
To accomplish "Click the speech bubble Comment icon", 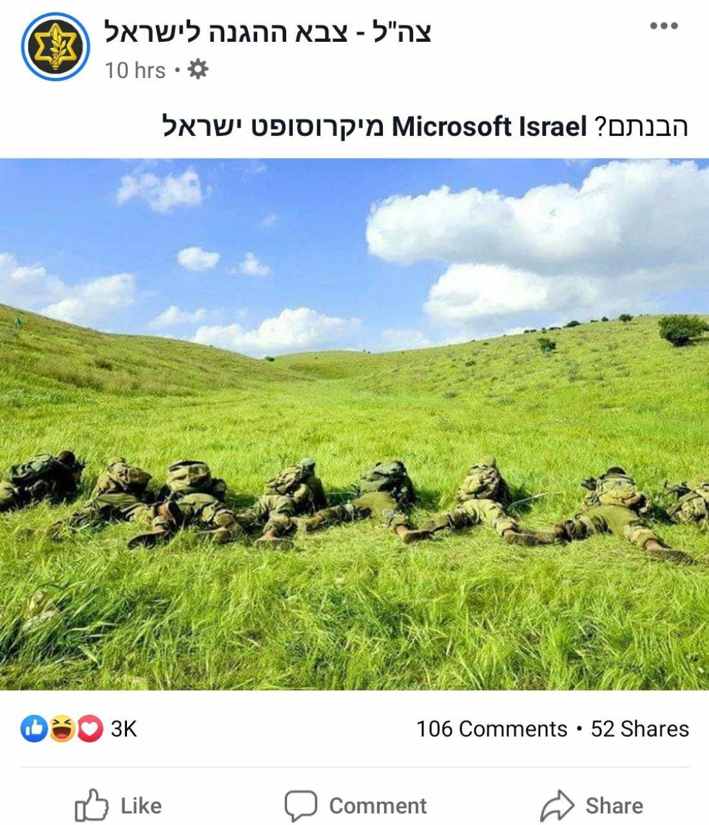I will pyautogui.click(x=301, y=806).
